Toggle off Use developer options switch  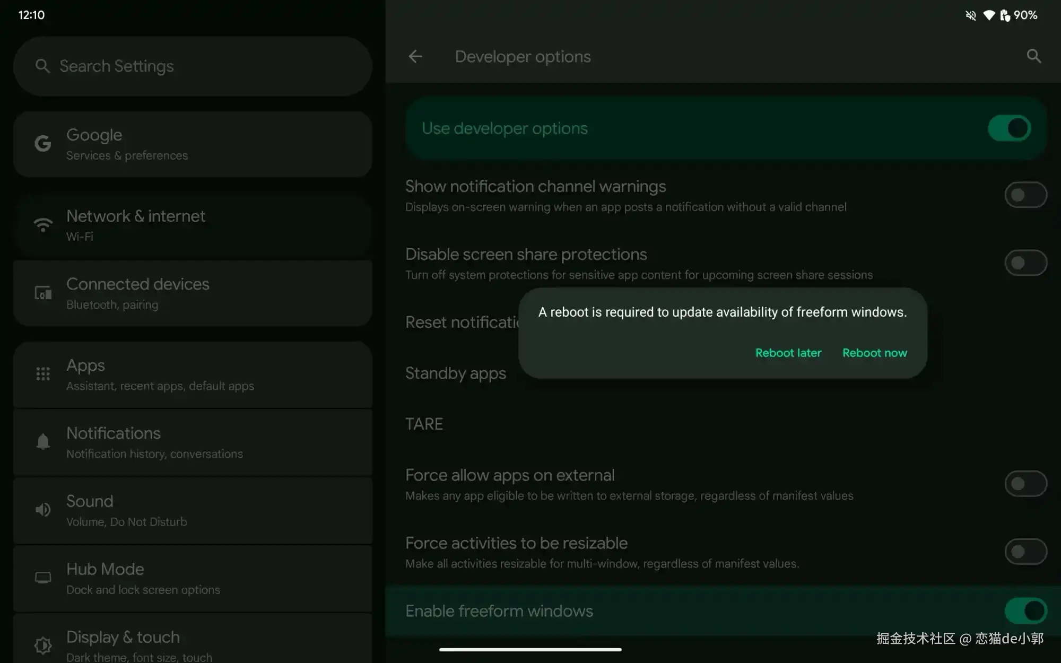pyautogui.click(x=1009, y=128)
